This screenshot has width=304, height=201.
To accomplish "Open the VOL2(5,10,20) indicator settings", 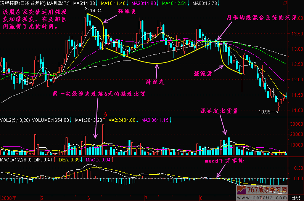I will coord(15,120).
